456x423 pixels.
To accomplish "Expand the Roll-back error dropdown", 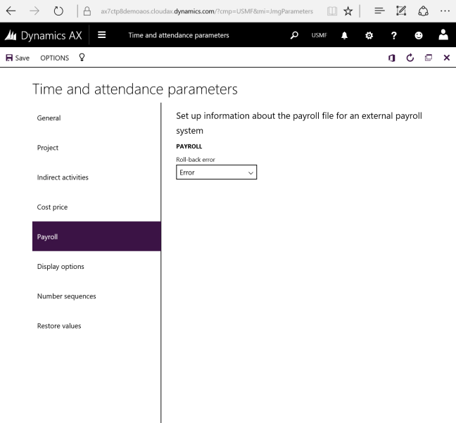I will point(217,172).
